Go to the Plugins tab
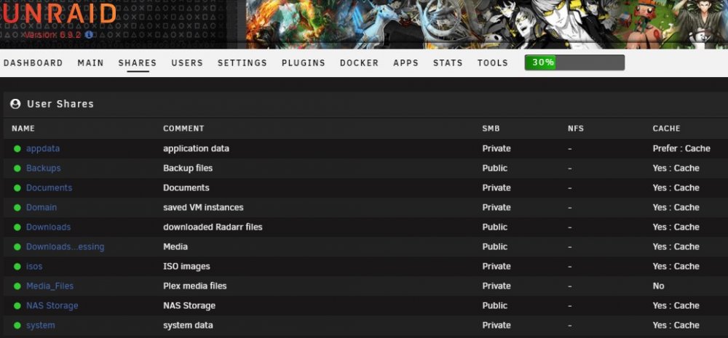728x338 pixels. pyautogui.click(x=303, y=63)
